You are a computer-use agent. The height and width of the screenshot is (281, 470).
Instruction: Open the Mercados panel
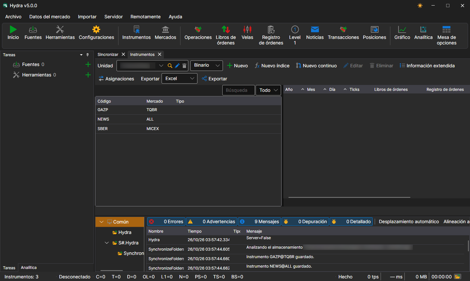pyautogui.click(x=165, y=33)
